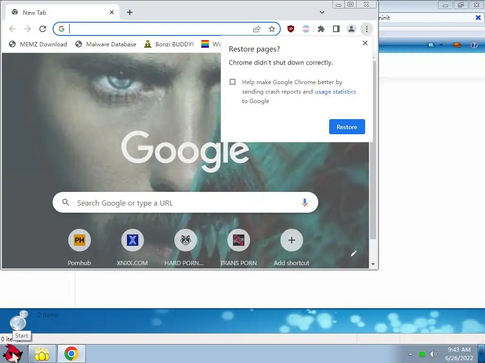
Task: Click the Chrome page scrollbar
Action: pos(373,150)
